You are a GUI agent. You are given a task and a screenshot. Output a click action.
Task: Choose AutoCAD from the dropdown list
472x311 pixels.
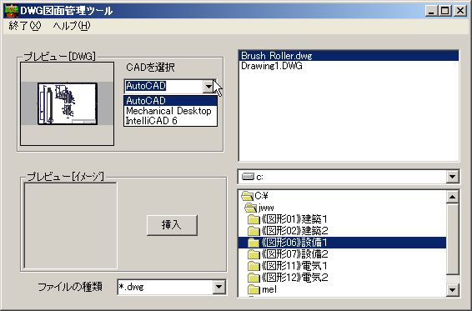pyautogui.click(x=170, y=101)
